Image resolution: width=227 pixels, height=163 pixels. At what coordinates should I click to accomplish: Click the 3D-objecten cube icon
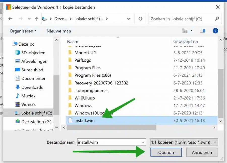coord(18,52)
